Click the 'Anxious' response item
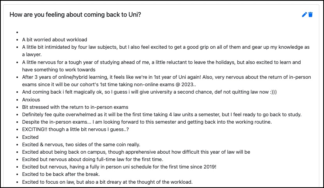Screen dimensions: 324x188 tap(31, 100)
